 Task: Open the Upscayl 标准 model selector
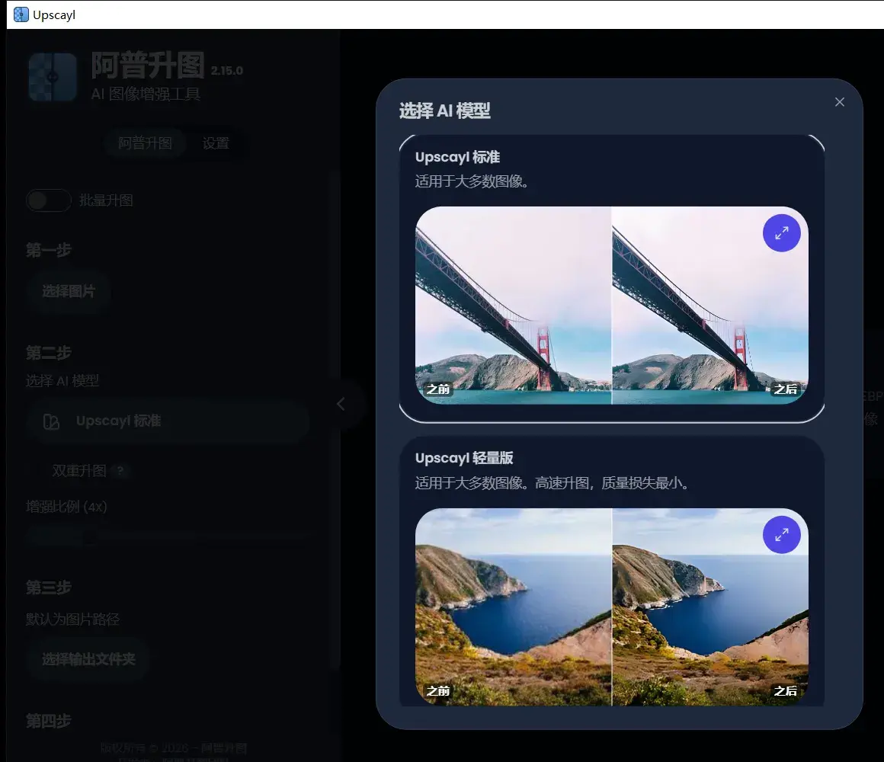pyautogui.click(x=168, y=421)
